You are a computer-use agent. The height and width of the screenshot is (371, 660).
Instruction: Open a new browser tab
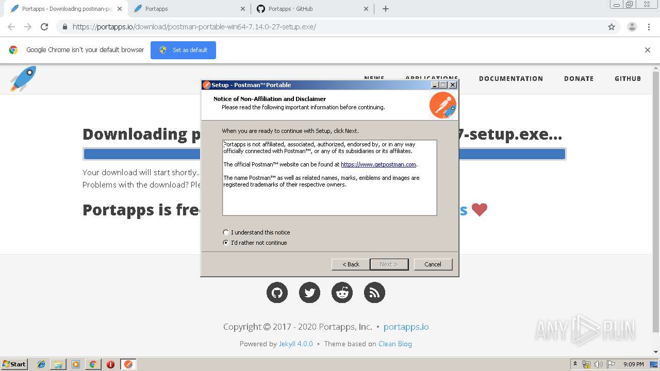click(x=385, y=9)
